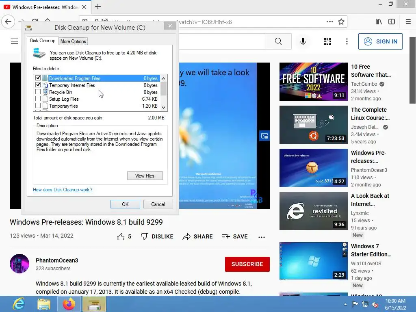Image resolution: width=416 pixels, height=312 pixels.
Task: Uncheck the Downloaded Program Files checkbox
Action: click(x=38, y=78)
